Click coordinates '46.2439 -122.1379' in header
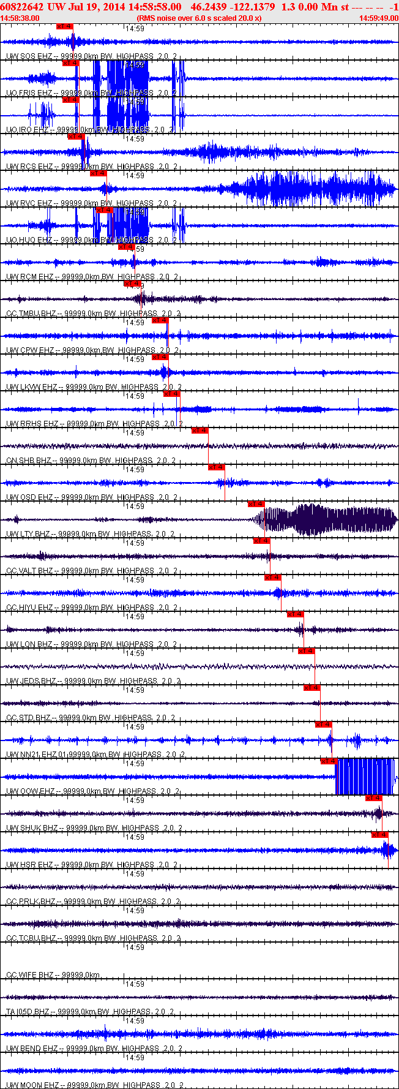Viewport: 399px width, 1089px height. [x=233, y=7]
